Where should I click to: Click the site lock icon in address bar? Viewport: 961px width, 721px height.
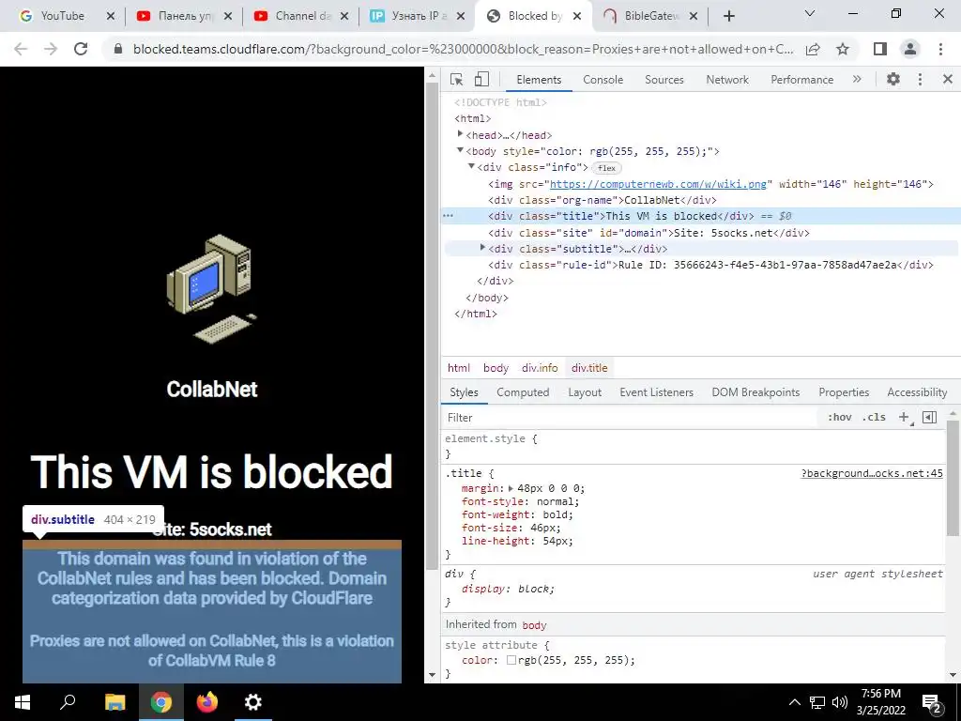(x=118, y=49)
